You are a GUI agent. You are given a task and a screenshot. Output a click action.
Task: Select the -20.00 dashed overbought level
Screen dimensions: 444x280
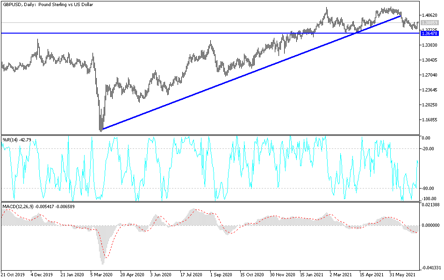427,149
